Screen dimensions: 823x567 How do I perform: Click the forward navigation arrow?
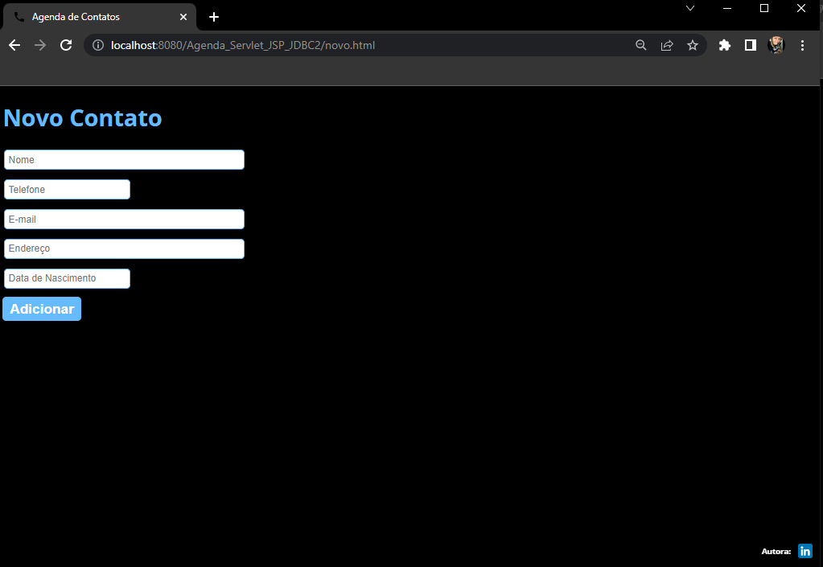39,45
